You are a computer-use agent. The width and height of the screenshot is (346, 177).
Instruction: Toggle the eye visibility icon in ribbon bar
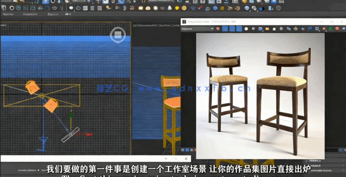point(67,14)
